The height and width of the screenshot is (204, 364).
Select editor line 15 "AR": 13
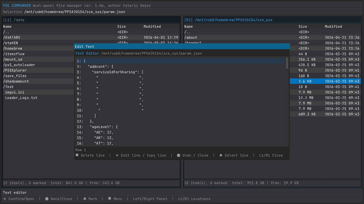point(180,138)
